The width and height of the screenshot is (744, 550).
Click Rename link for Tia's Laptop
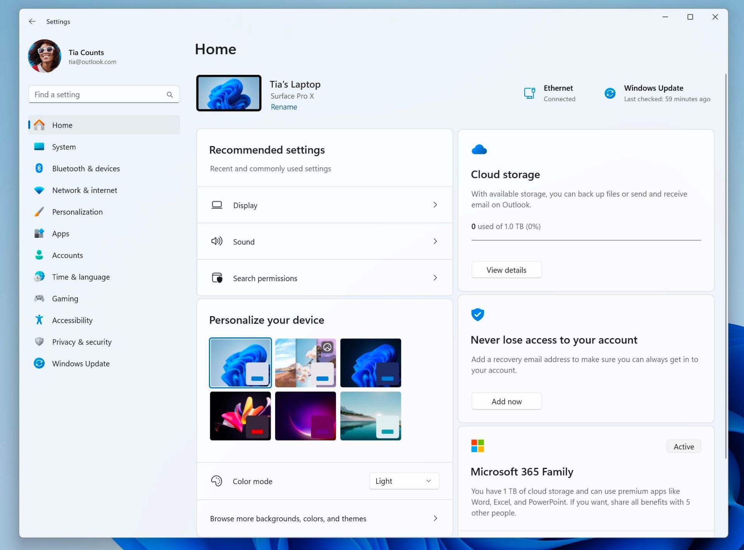tap(283, 106)
